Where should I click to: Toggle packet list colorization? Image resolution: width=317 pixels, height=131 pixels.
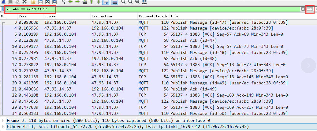115,2
